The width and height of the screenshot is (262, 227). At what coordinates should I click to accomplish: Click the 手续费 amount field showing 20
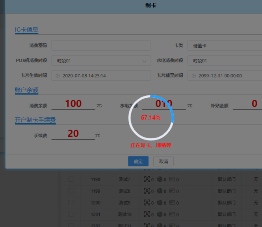coord(73,134)
